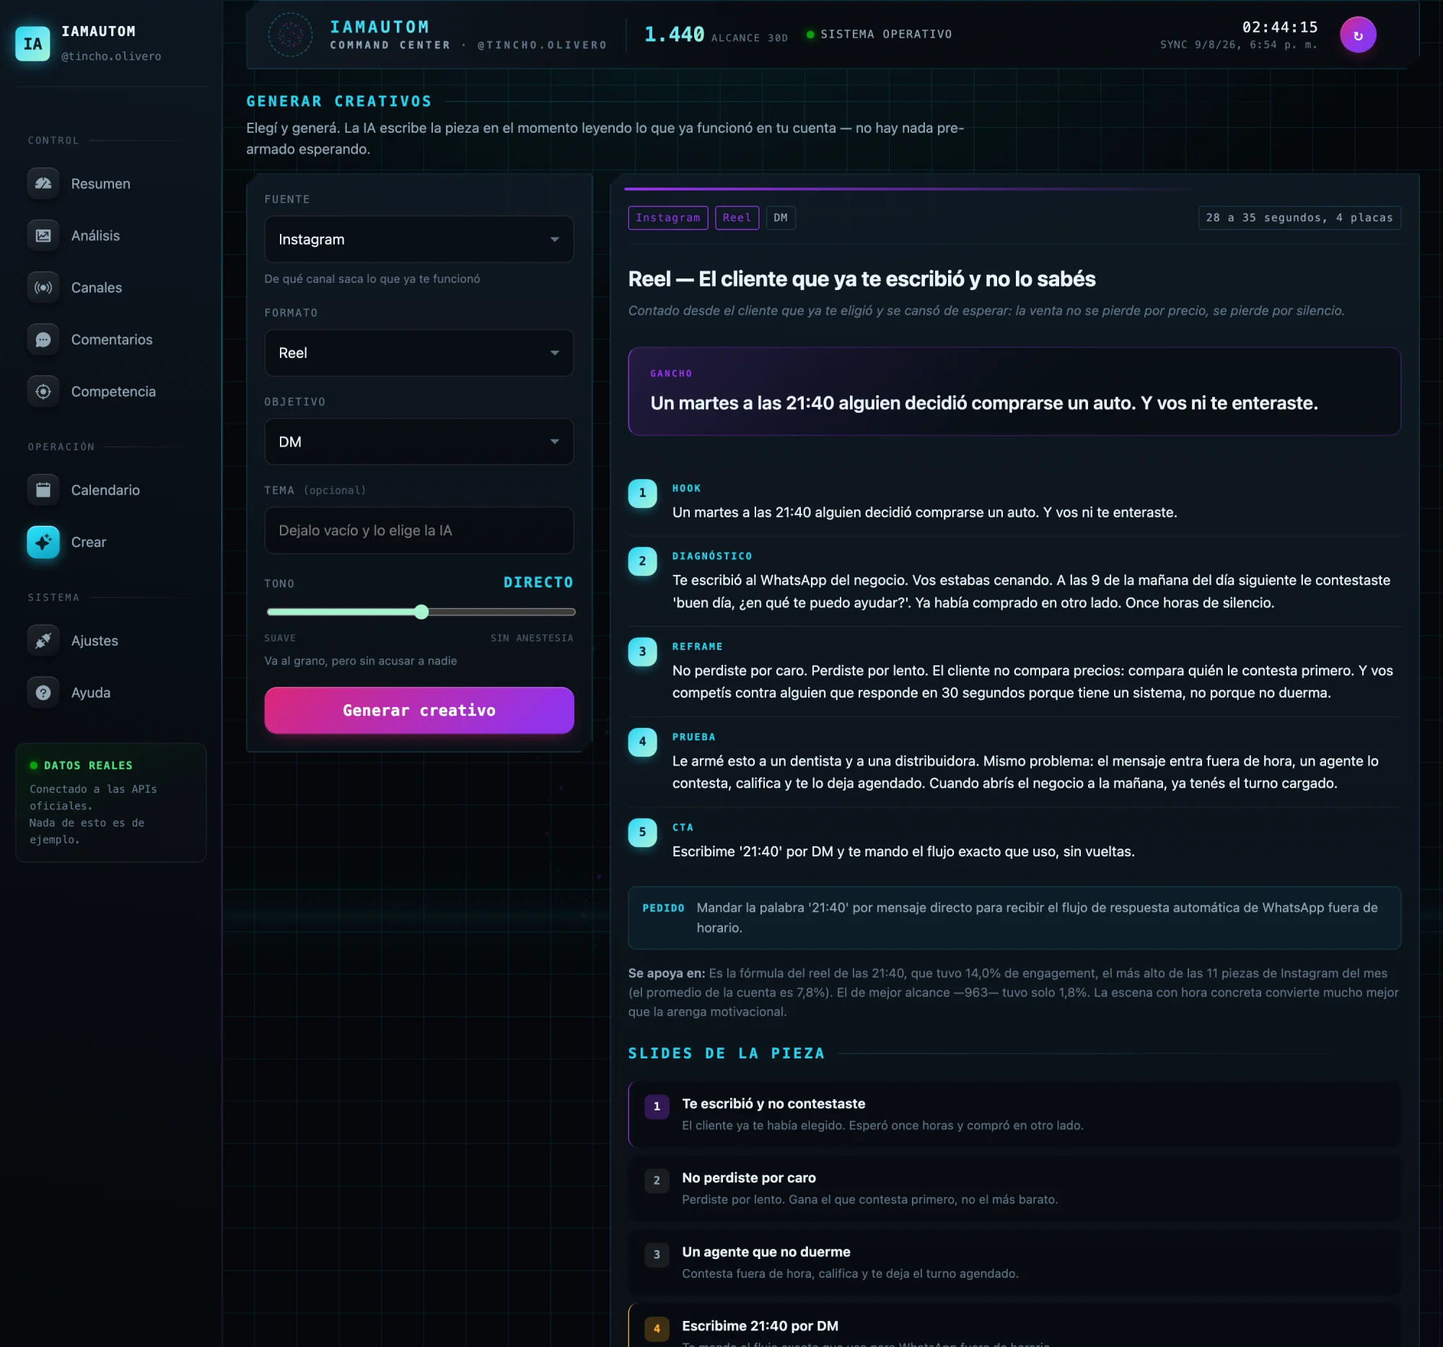Click the 02:44:15 clock readout
Viewport: 1443px width, 1347px height.
point(1280,27)
